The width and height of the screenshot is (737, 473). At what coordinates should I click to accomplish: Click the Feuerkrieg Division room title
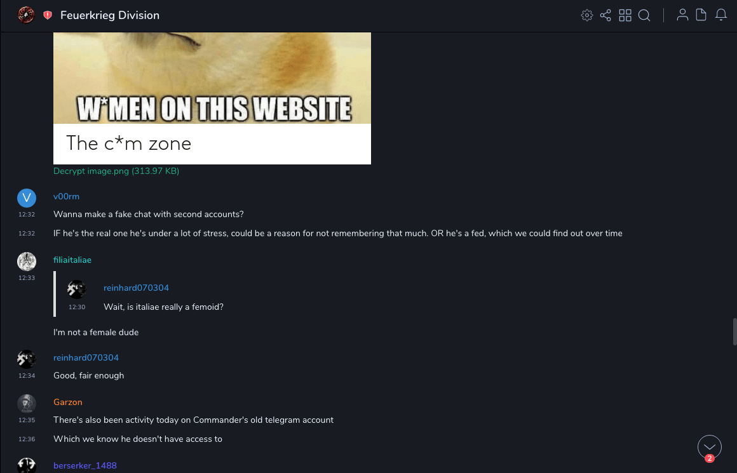[x=110, y=15]
